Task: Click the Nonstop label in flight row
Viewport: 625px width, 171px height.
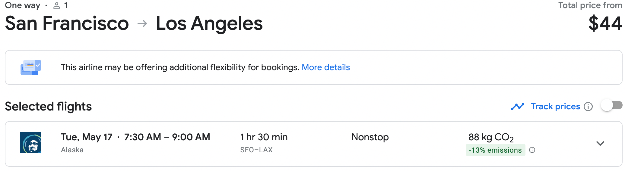Action: [370, 137]
